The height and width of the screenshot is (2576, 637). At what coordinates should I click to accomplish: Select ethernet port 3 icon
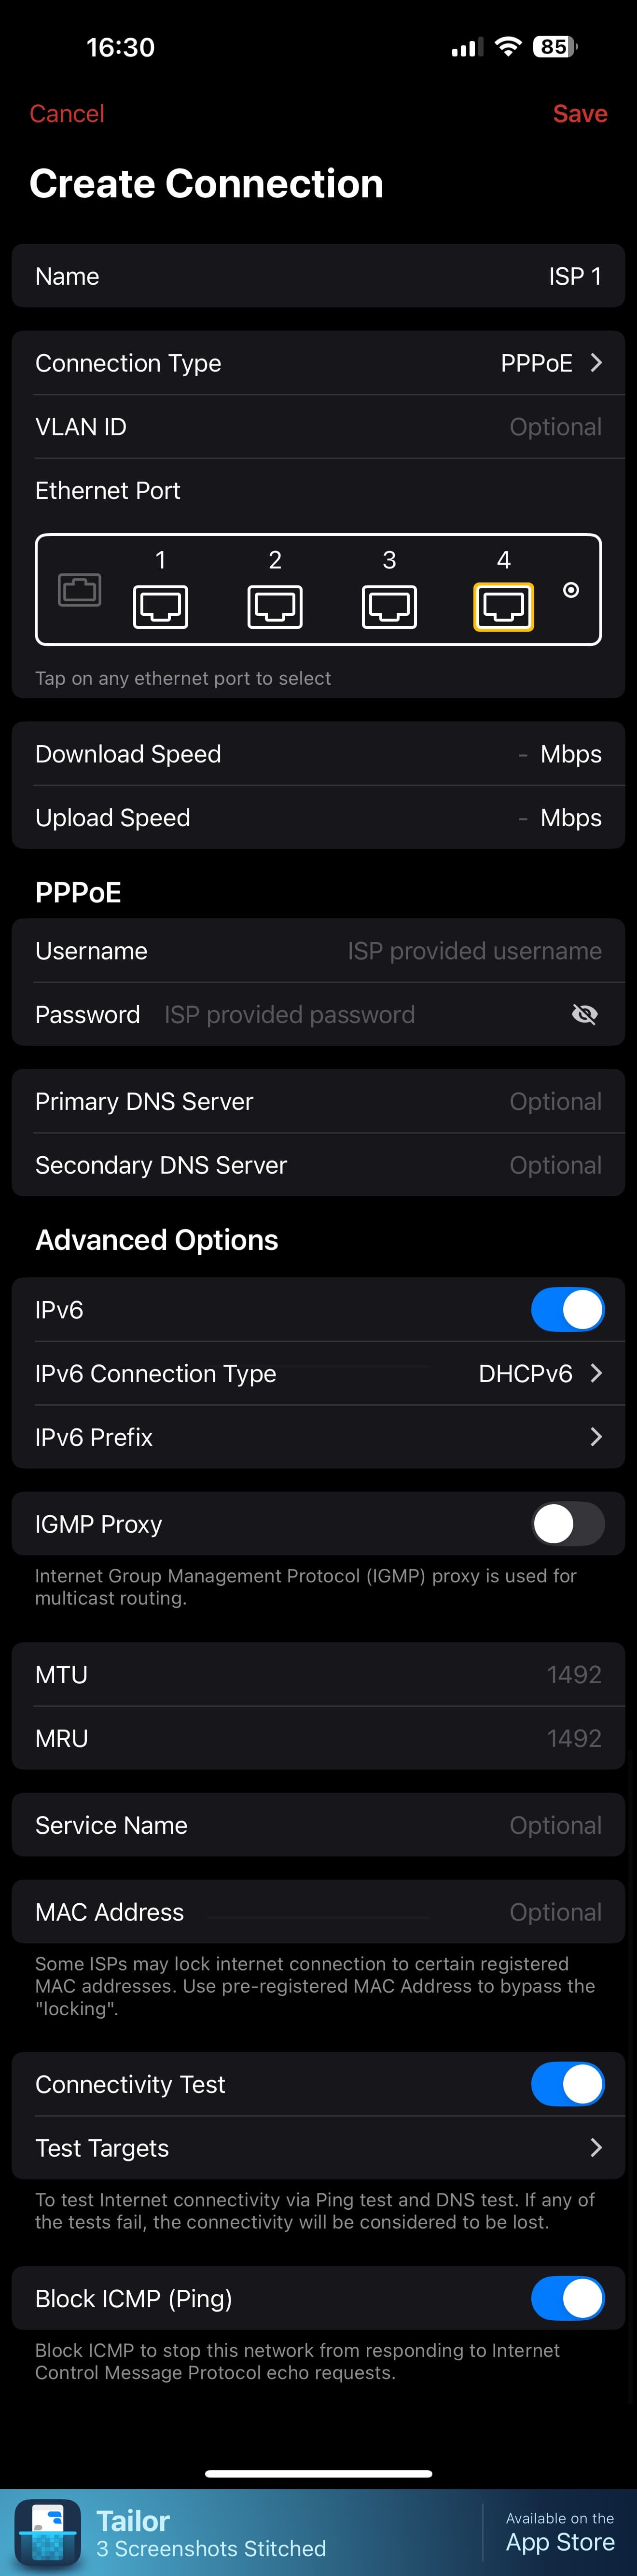pyautogui.click(x=389, y=606)
